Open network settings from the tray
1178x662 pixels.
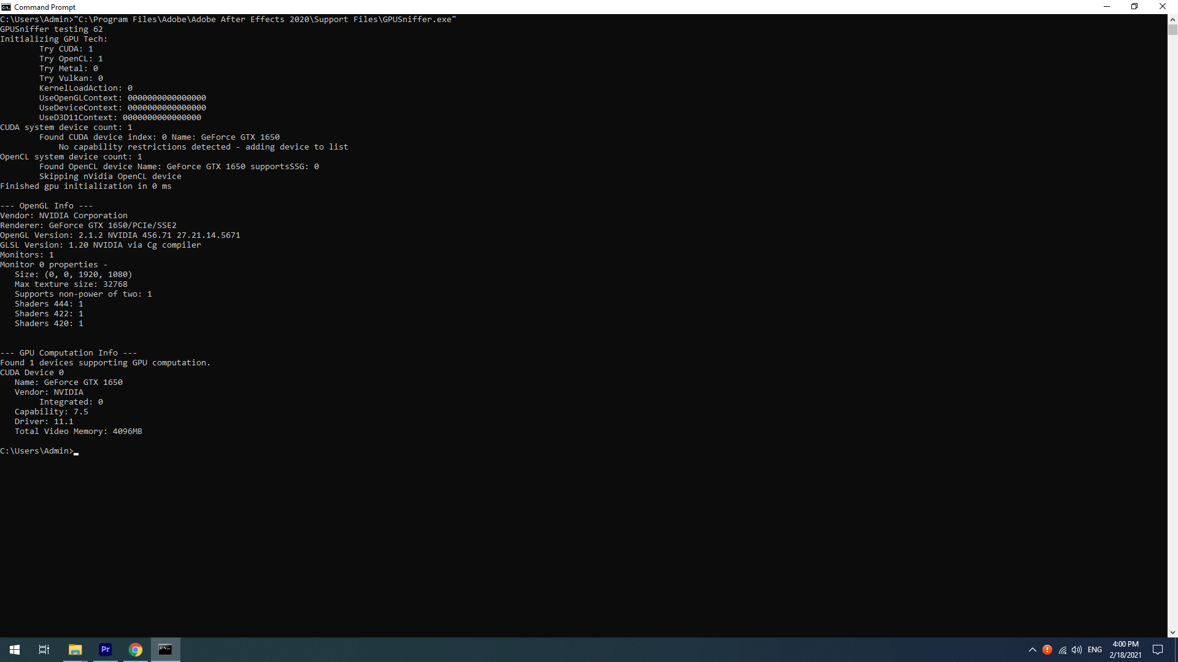1063,650
